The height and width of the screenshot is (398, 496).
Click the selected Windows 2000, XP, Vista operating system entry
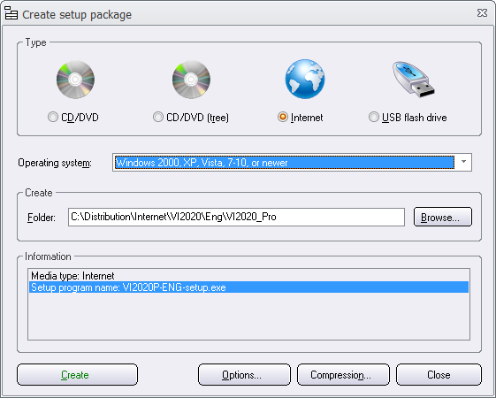[284, 163]
